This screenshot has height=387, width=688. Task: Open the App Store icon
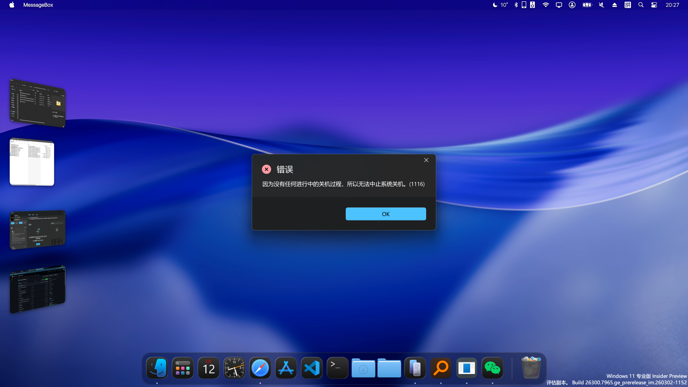click(286, 368)
